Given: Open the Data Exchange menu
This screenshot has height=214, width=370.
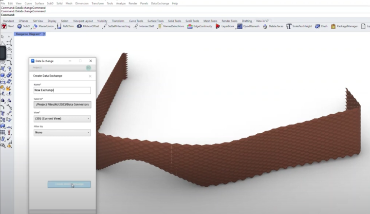Looking at the screenshot, I should point(160,3).
